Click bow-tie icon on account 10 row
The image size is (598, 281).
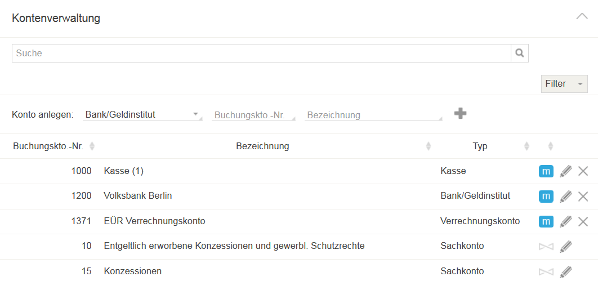546,247
